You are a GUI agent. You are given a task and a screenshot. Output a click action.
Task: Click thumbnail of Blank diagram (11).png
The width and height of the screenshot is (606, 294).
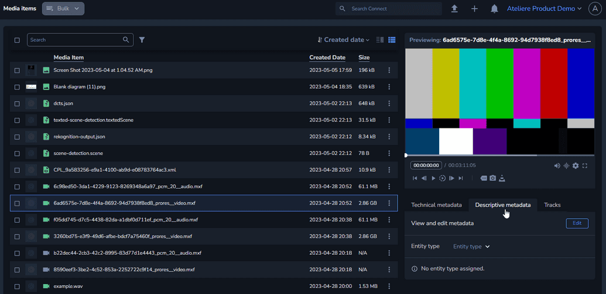tap(31, 87)
